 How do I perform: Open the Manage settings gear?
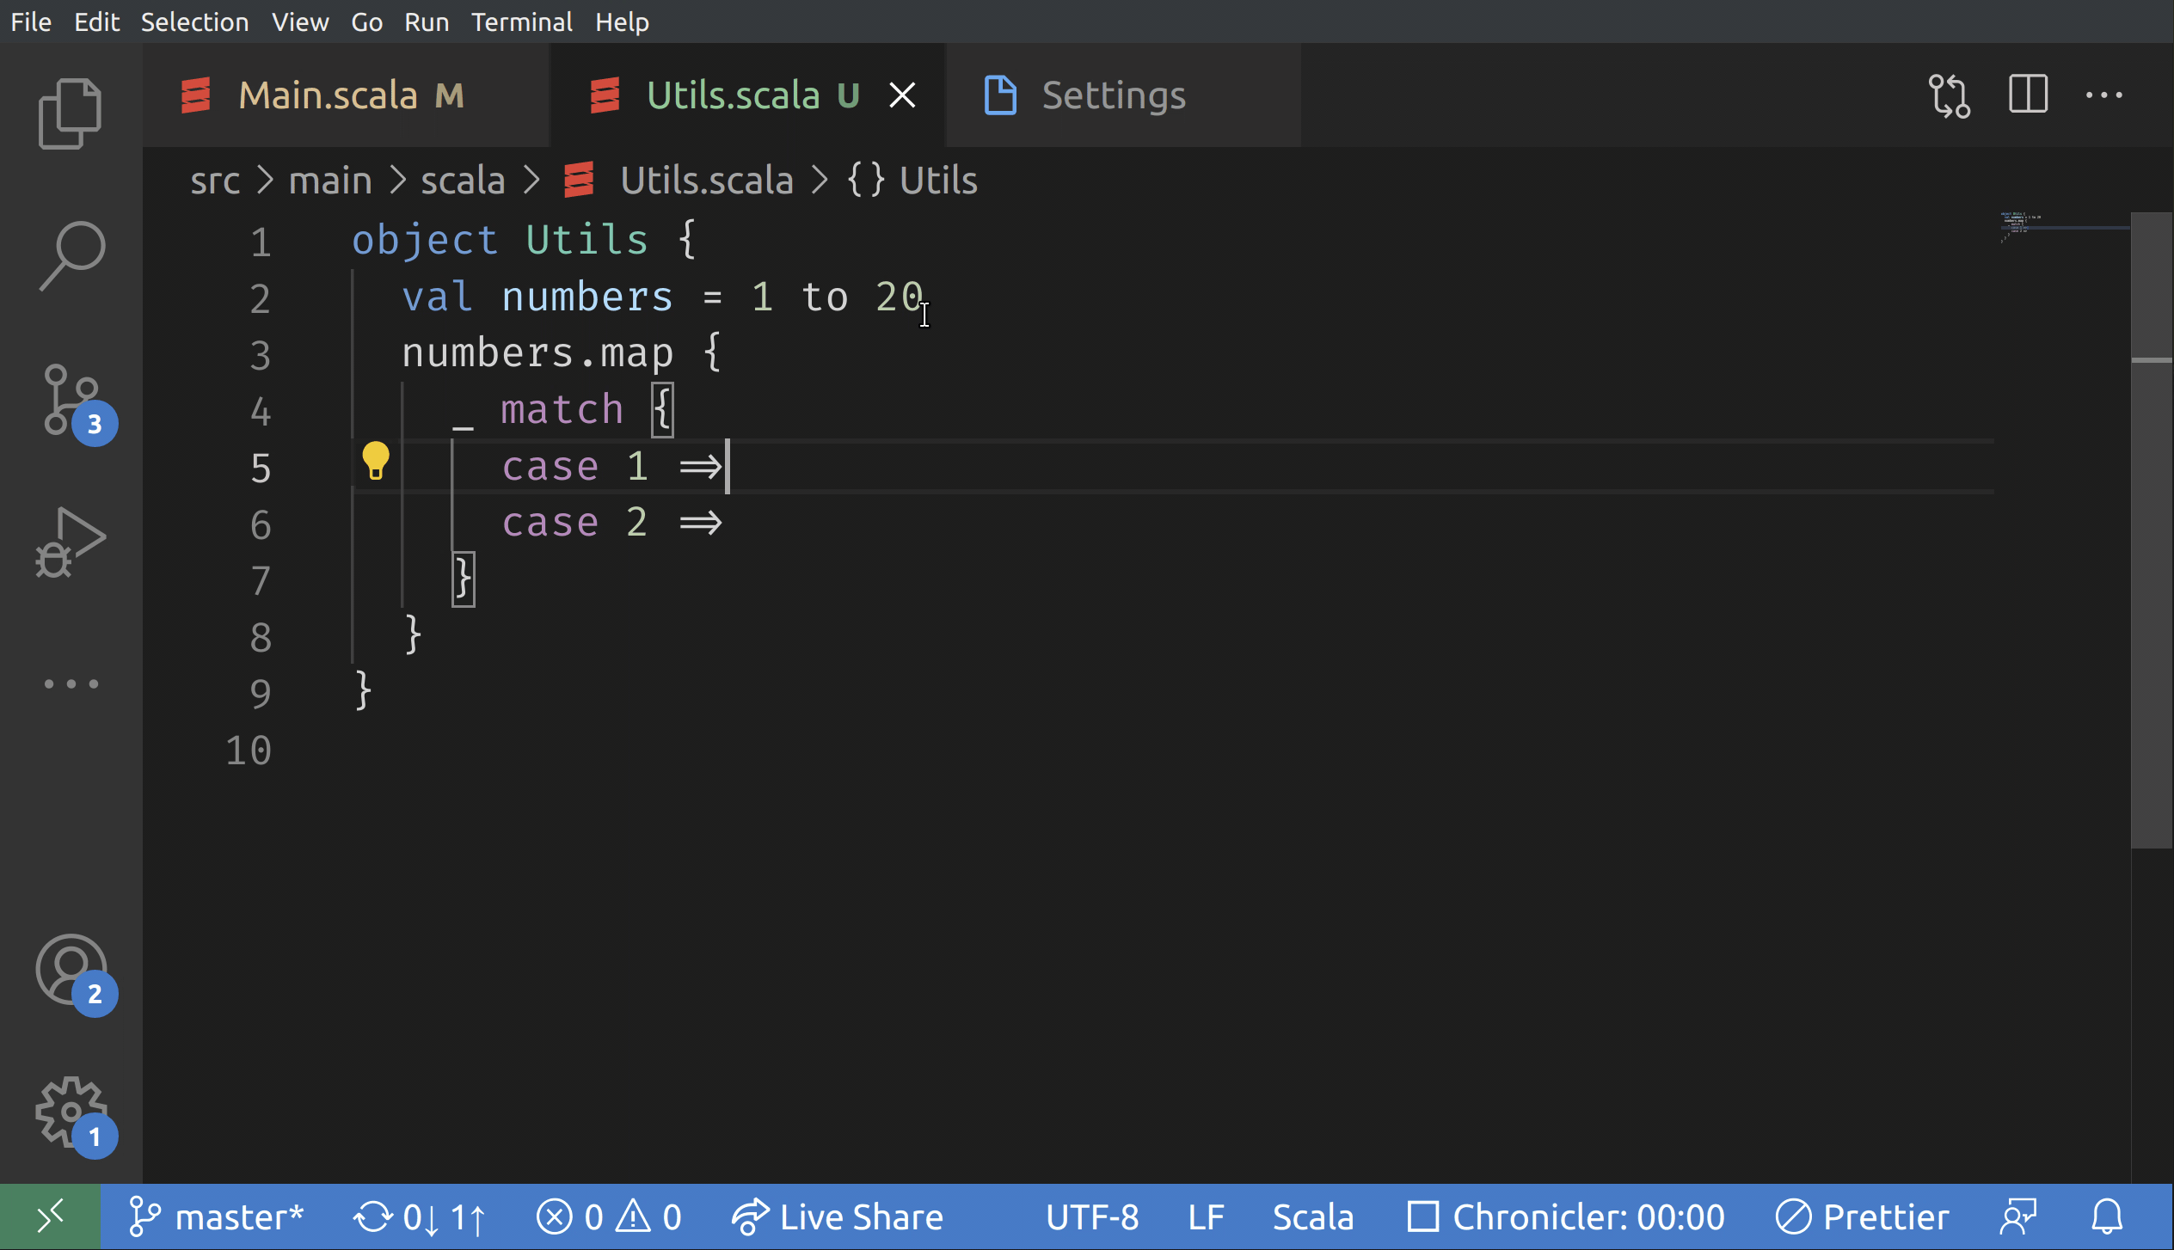pos(71,1112)
